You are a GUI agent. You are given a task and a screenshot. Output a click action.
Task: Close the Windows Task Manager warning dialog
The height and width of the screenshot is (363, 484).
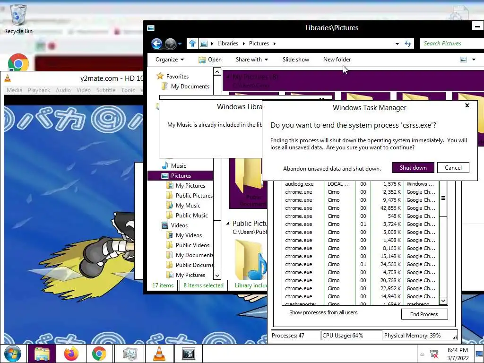[467, 105]
